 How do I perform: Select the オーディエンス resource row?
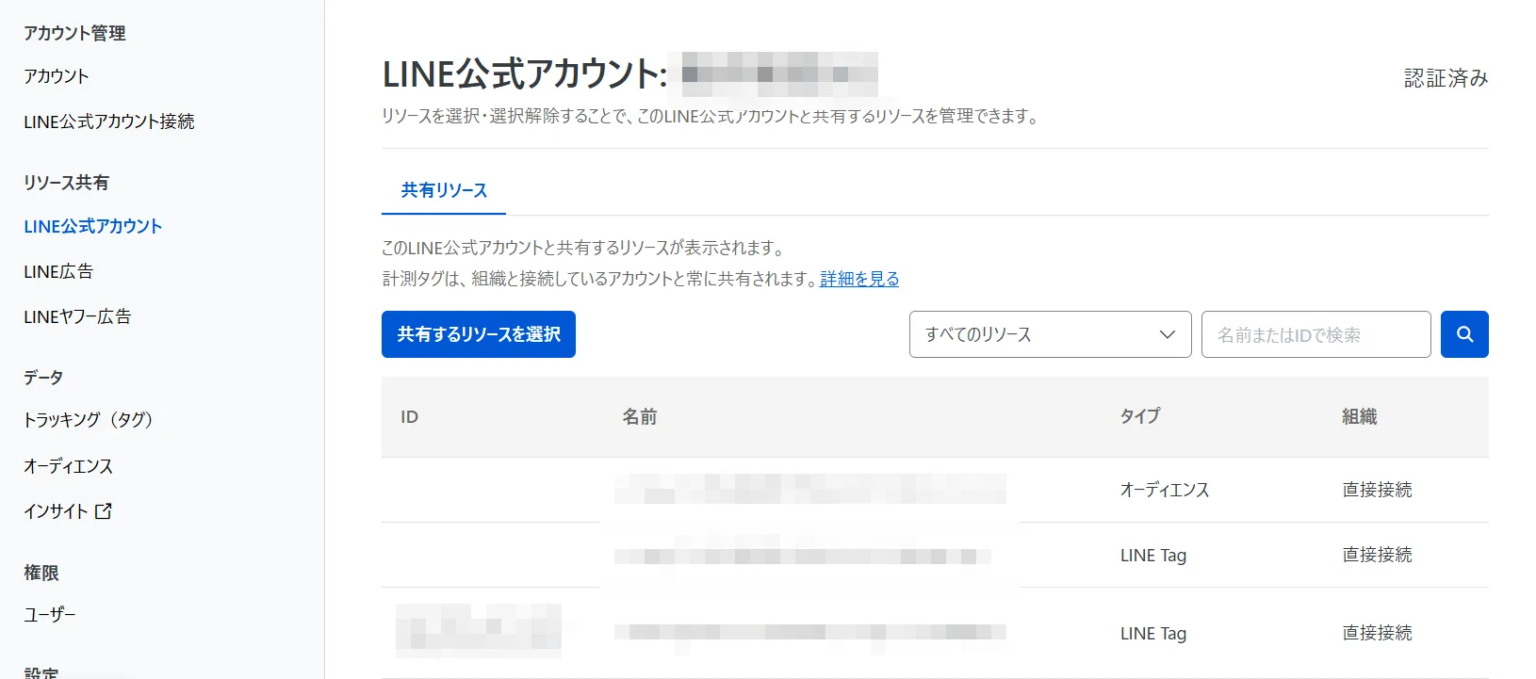pos(1164,490)
